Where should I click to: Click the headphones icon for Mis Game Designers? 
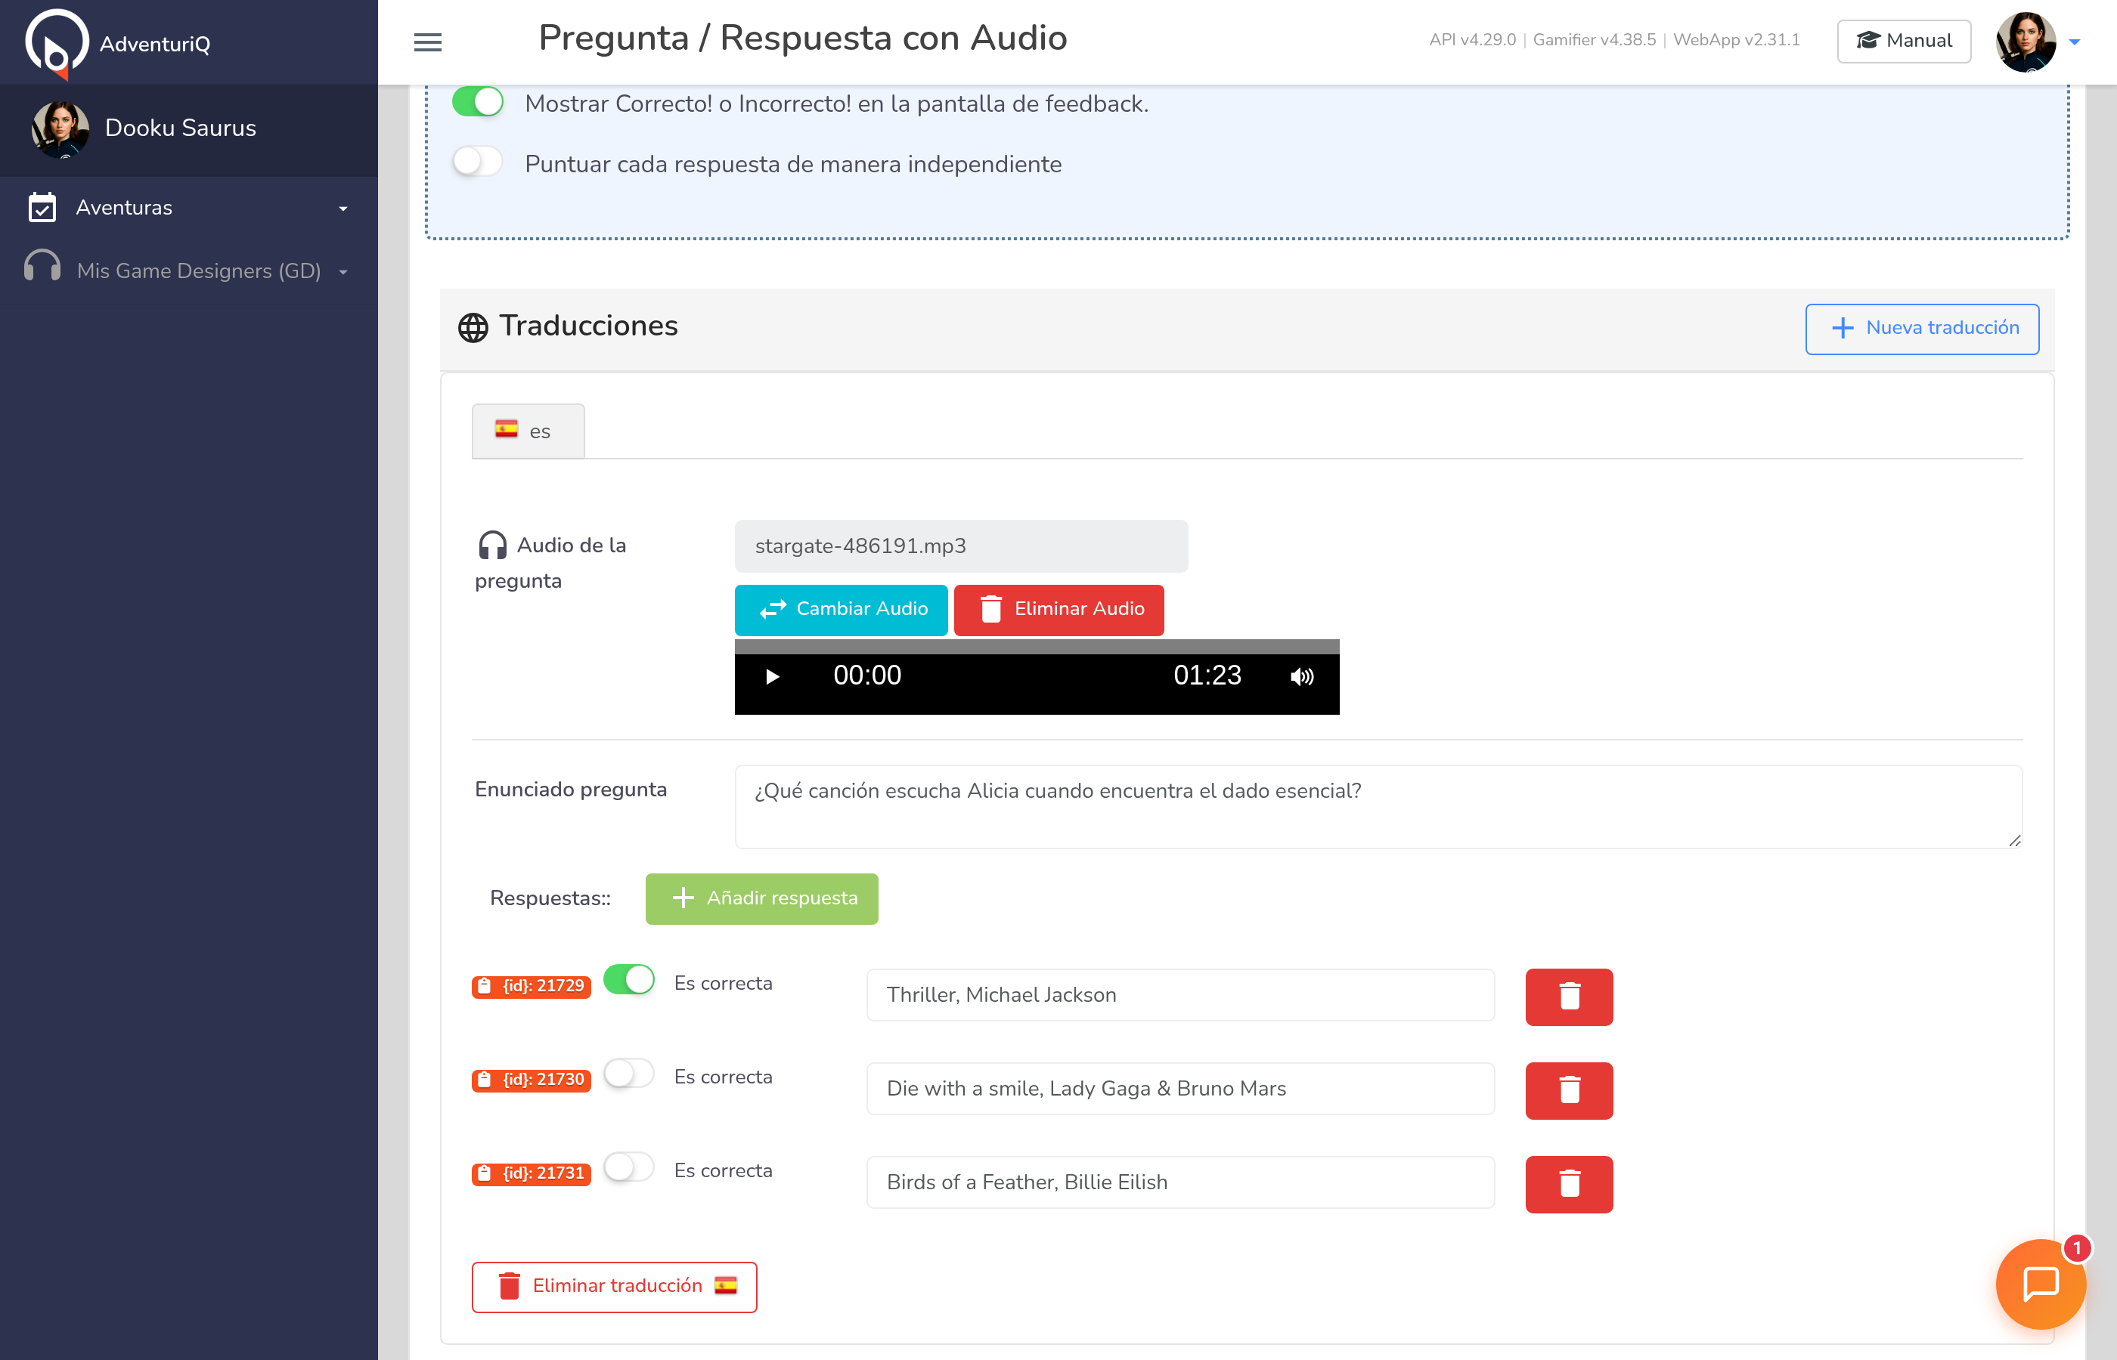pyautogui.click(x=42, y=267)
